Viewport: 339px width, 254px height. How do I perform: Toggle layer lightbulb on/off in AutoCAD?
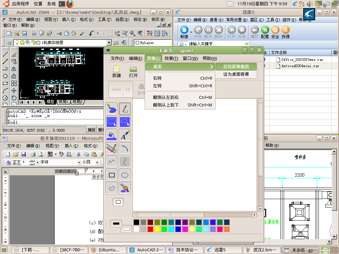(x=17, y=42)
